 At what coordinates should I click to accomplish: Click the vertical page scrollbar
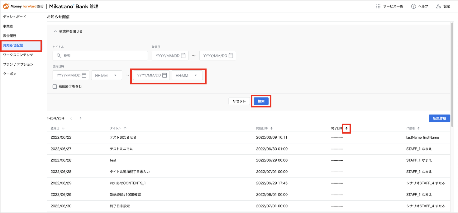pos(452,75)
